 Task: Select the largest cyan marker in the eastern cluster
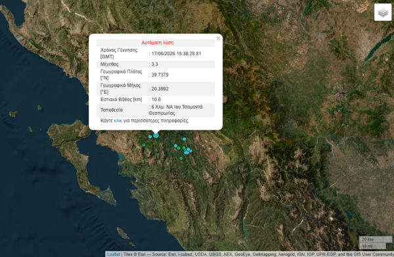[186, 152]
